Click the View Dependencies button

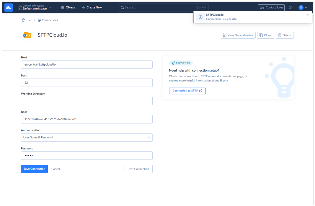tap(238, 35)
